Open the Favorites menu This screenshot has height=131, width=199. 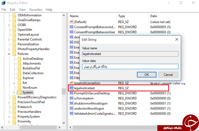[x=36, y=10]
